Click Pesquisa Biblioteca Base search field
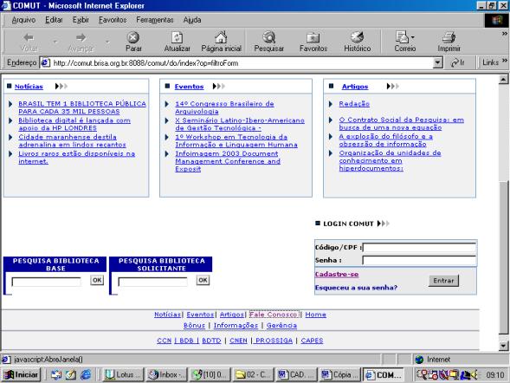The height and width of the screenshot is (383, 510). coord(46,282)
